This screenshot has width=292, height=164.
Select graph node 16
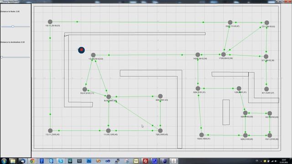(x=270, y=113)
